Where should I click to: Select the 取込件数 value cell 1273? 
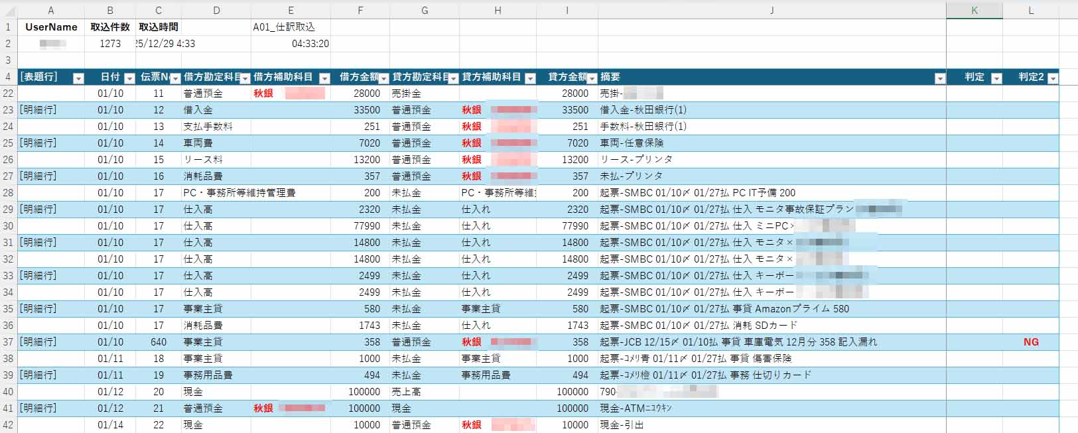[x=110, y=44]
